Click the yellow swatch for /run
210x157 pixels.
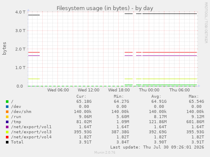point(7,117)
